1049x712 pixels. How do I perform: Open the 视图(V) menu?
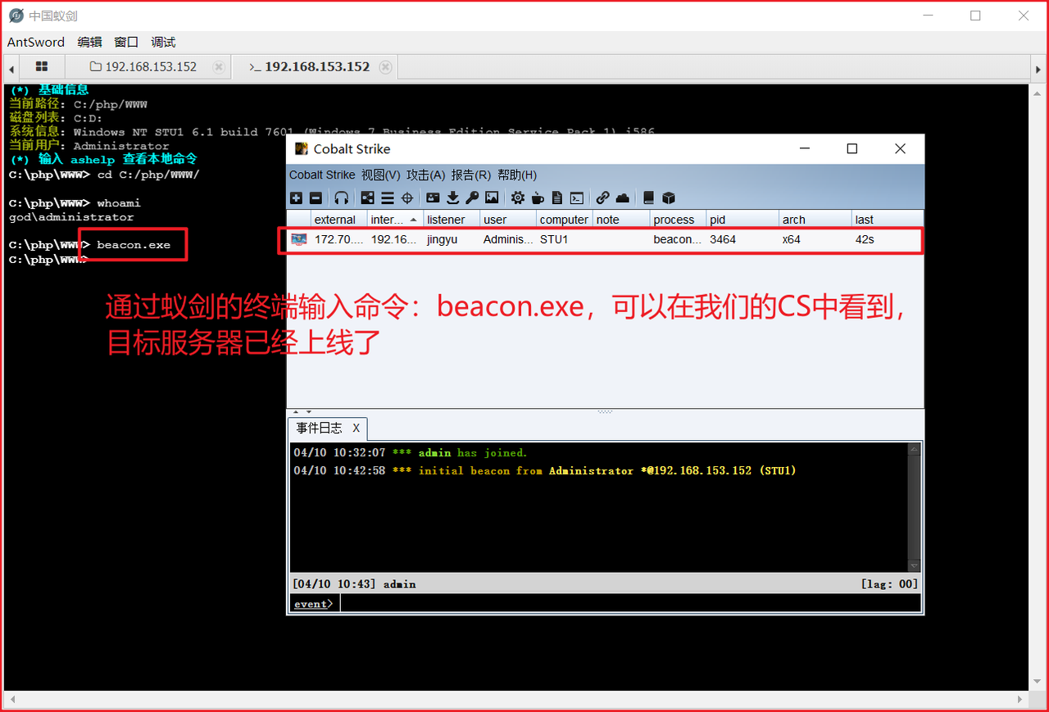pyautogui.click(x=381, y=175)
